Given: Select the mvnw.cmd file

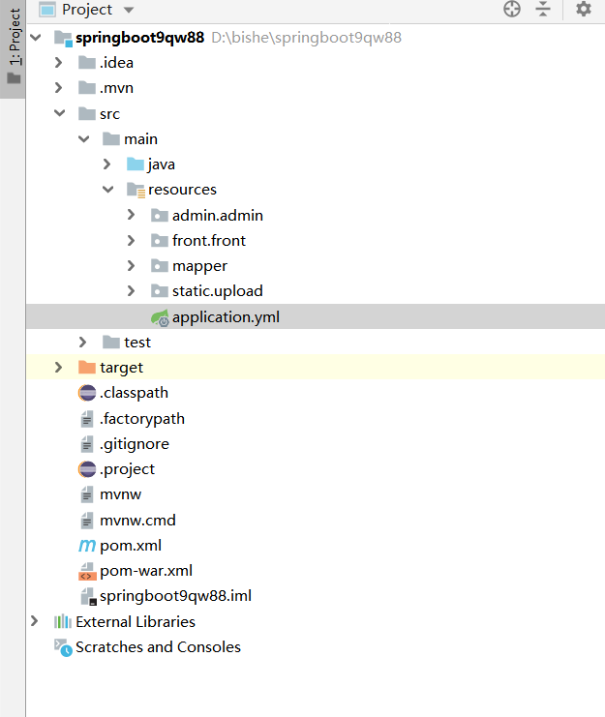Looking at the screenshot, I should pos(137,521).
